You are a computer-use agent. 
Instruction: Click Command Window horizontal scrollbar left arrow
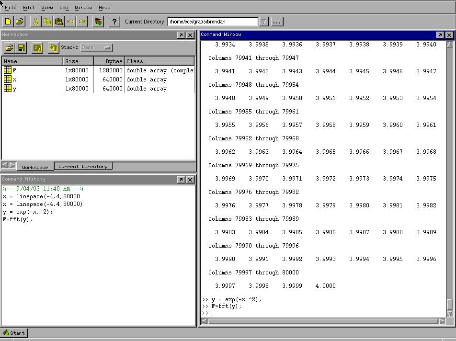click(x=204, y=321)
